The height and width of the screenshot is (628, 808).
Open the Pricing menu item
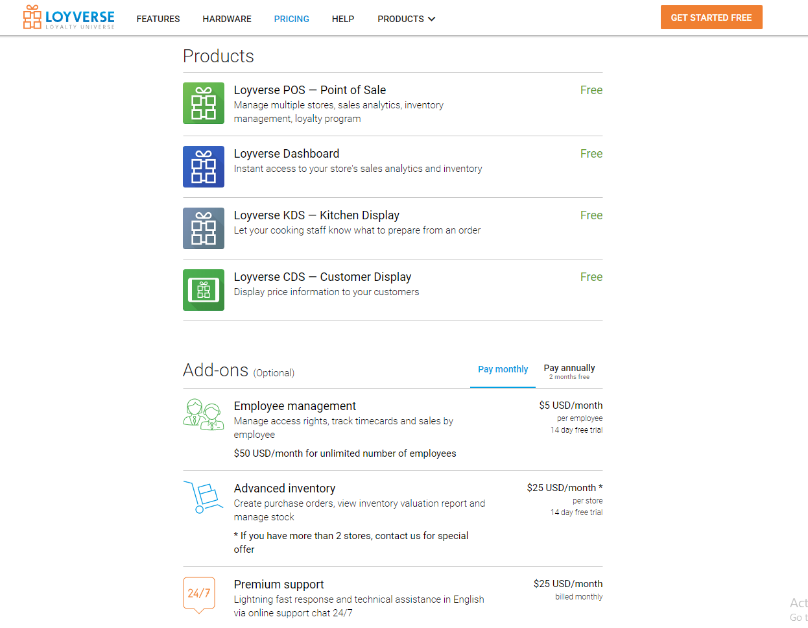click(292, 19)
